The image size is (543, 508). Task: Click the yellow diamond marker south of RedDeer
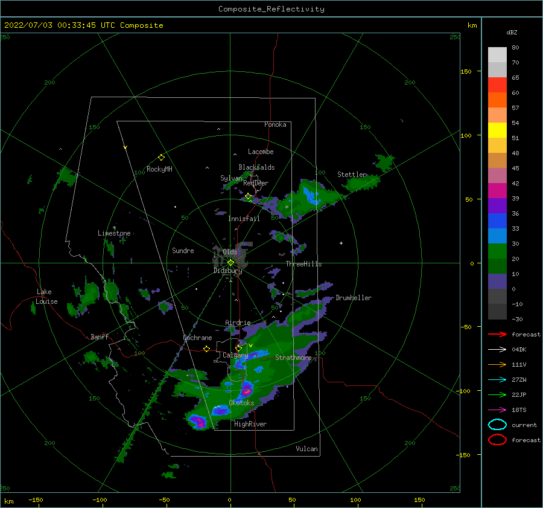[x=248, y=196]
